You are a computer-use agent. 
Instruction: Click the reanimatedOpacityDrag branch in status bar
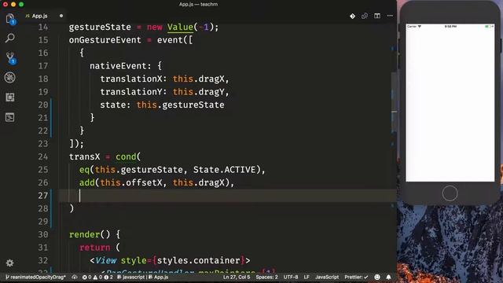[36, 277]
